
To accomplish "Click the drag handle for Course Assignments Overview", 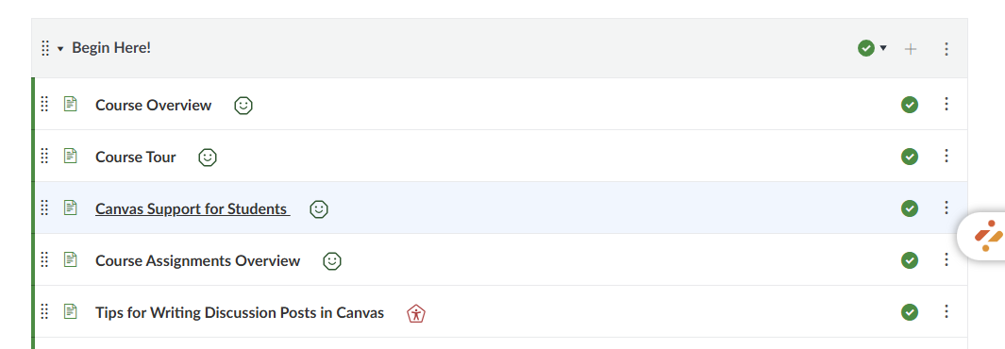I will (x=44, y=259).
